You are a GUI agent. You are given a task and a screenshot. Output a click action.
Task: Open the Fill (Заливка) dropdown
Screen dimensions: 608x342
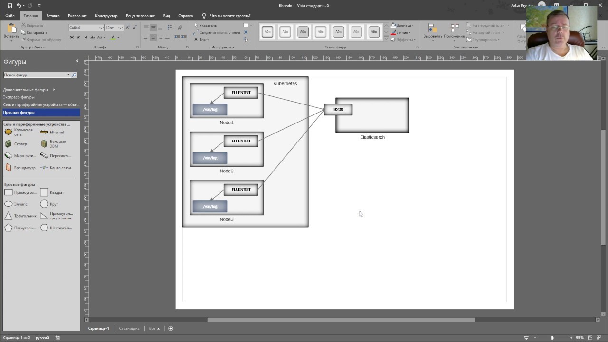point(402,25)
